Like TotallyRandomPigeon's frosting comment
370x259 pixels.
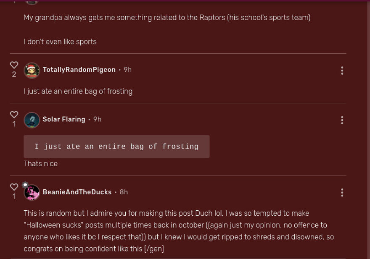tap(14, 65)
